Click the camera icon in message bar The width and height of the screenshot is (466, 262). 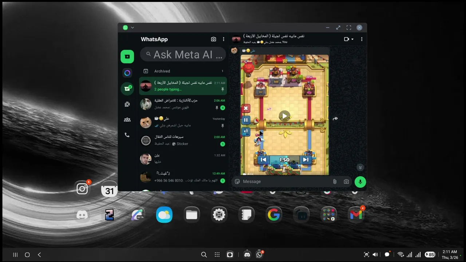pyautogui.click(x=346, y=182)
